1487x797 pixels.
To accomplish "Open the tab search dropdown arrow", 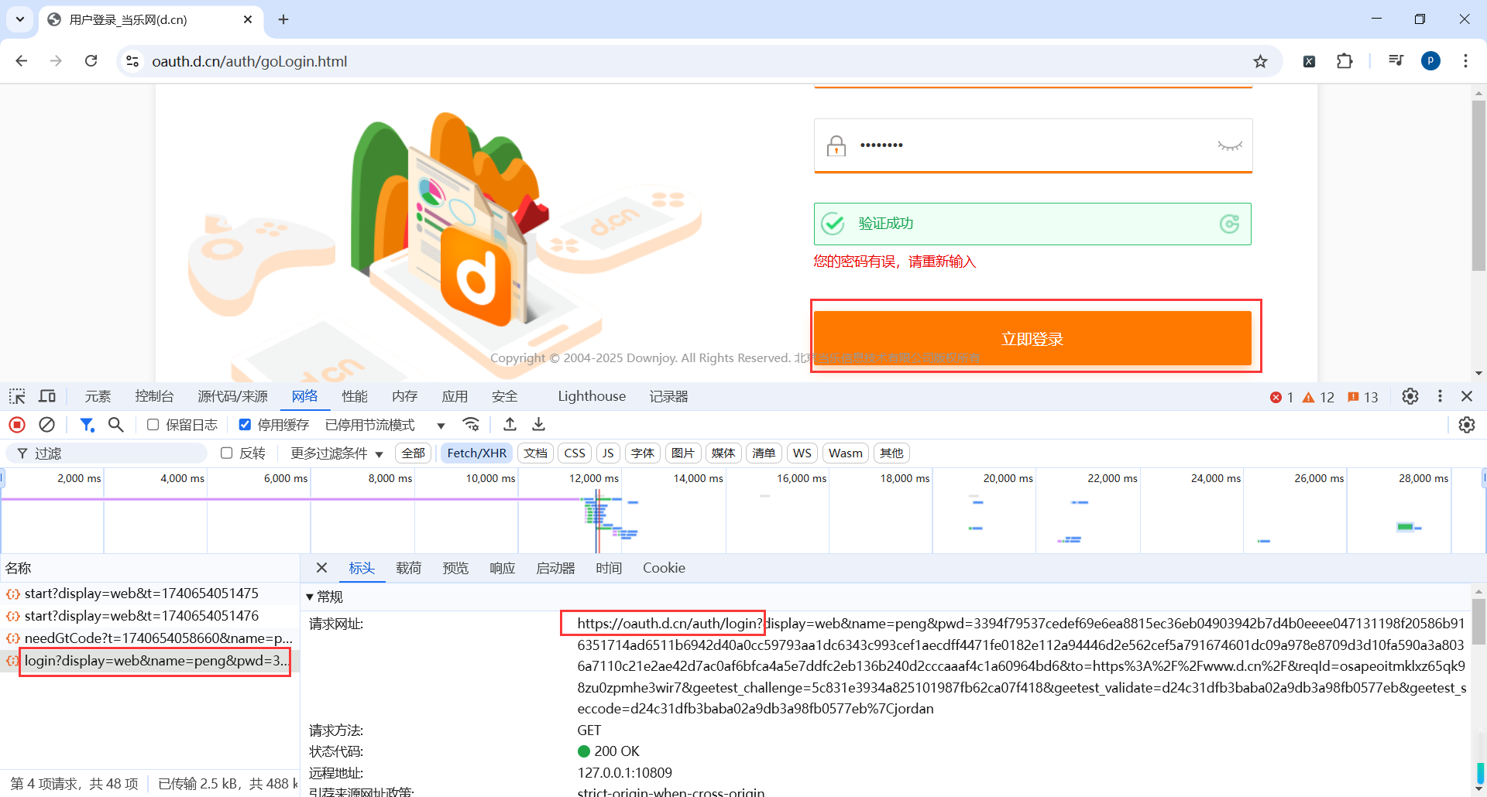I will (x=20, y=19).
